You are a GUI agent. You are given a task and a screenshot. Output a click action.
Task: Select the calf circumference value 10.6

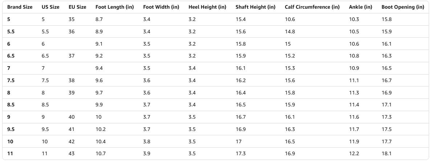coord(290,20)
